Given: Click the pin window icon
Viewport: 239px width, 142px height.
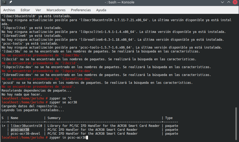Looking at the screenshot, I should (x=11, y=2).
